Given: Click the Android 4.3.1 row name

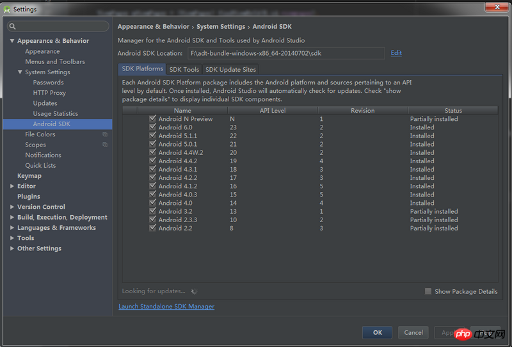Looking at the screenshot, I should point(178,169).
